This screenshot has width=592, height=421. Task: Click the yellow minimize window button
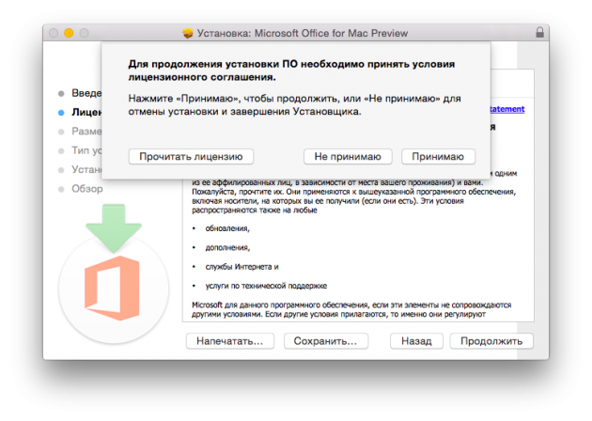click(69, 33)
